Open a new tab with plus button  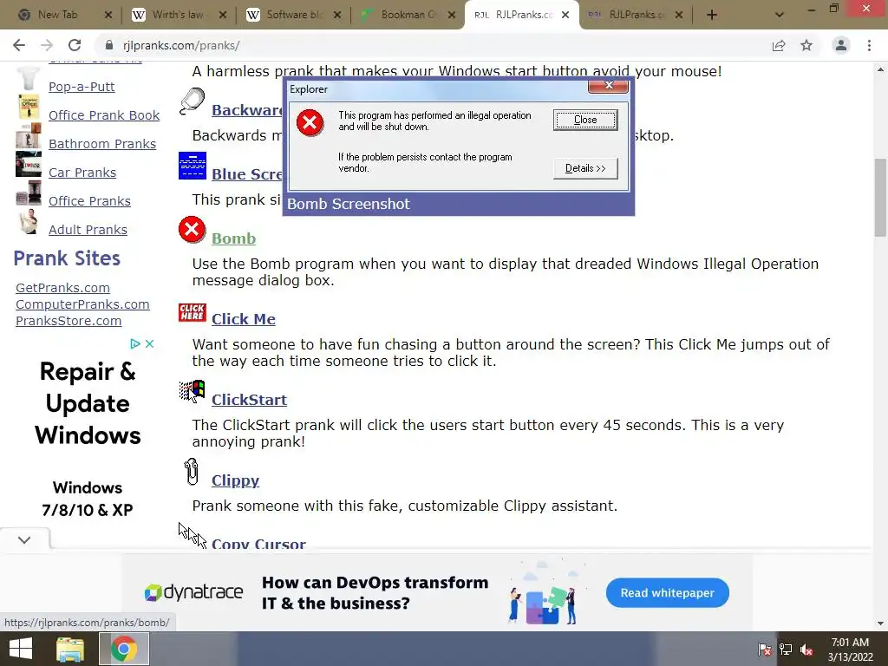(x=712, y=15)
